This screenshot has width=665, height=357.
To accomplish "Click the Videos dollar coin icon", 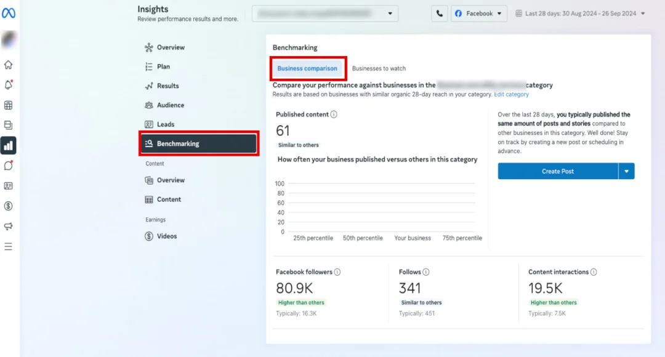I will [x=149, y=236].
